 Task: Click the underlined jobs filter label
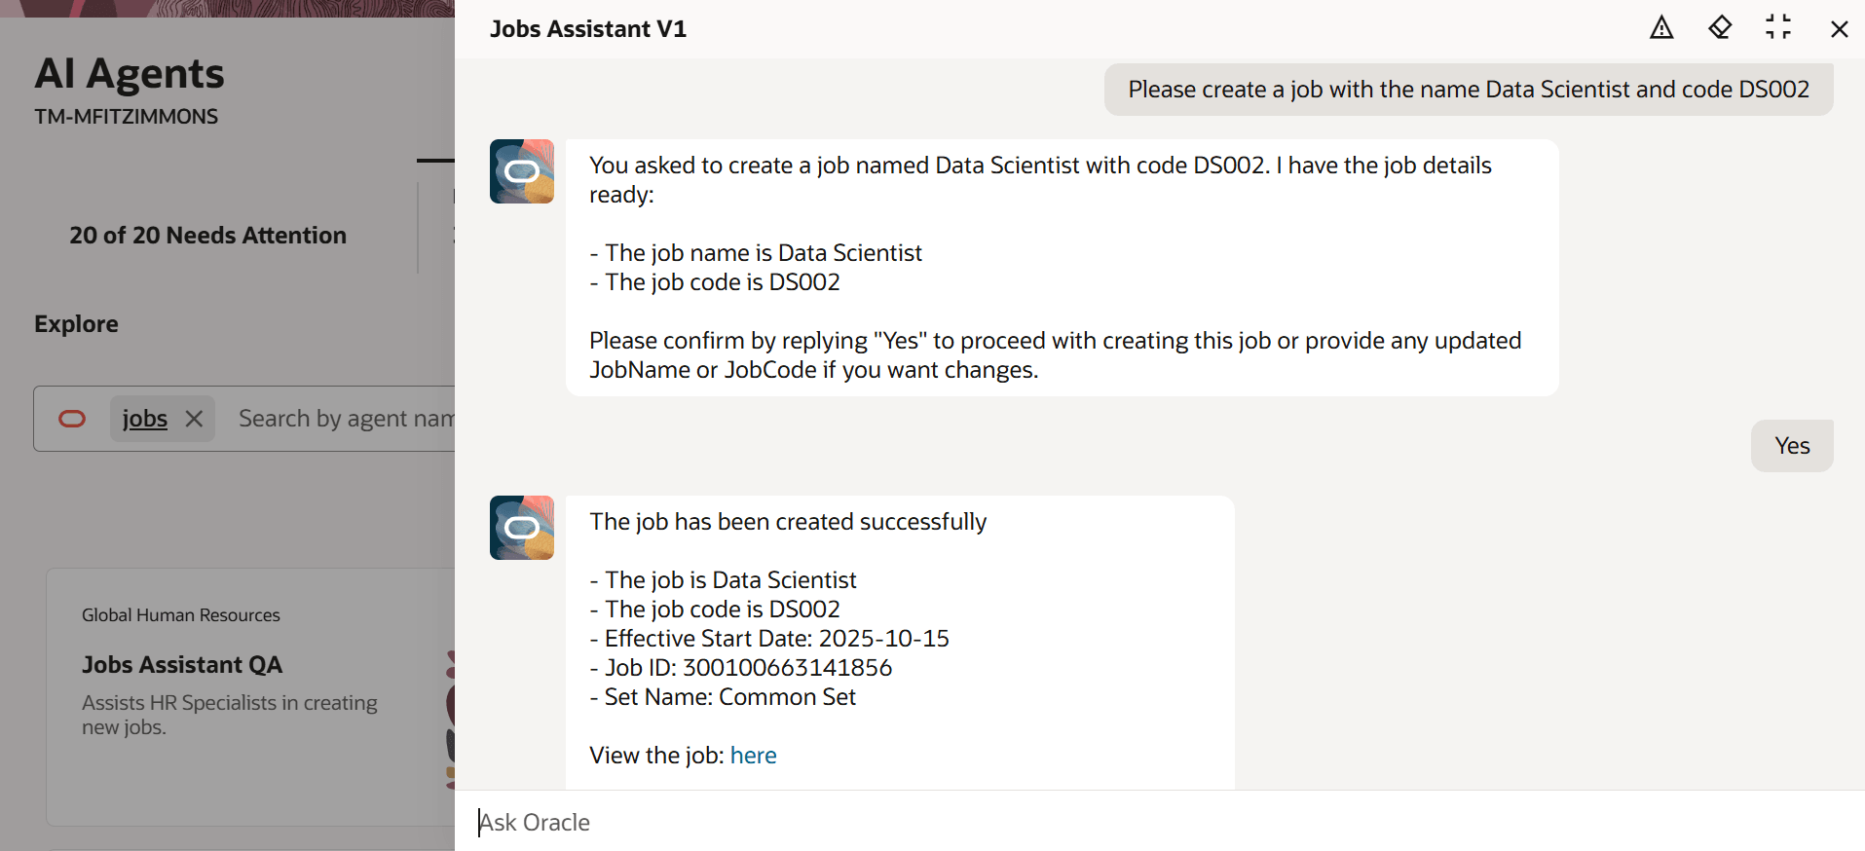pos(143,418)
